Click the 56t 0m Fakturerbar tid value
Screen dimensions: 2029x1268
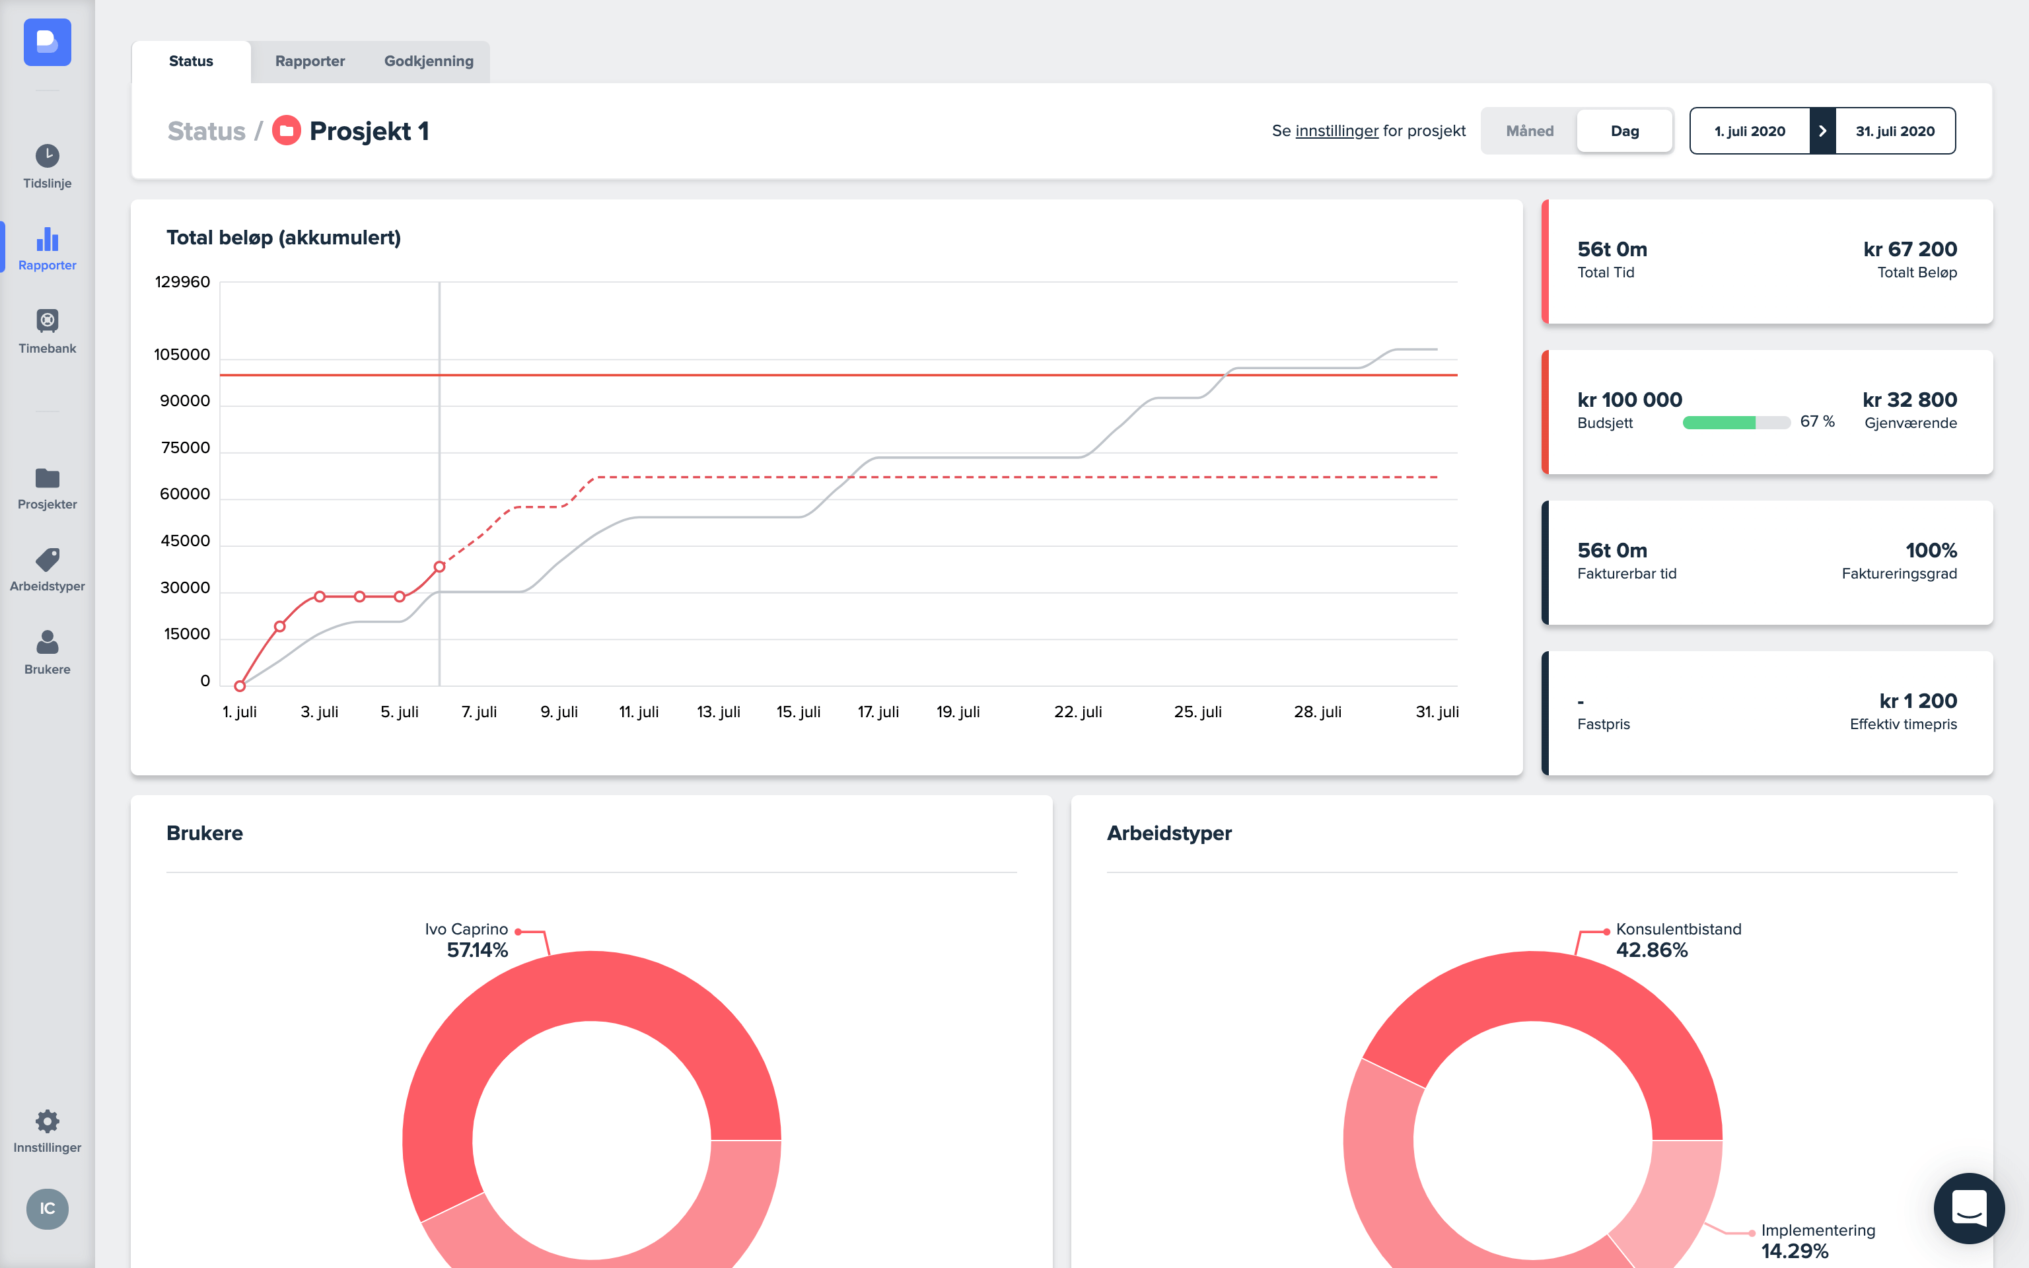pos(1612,550)
